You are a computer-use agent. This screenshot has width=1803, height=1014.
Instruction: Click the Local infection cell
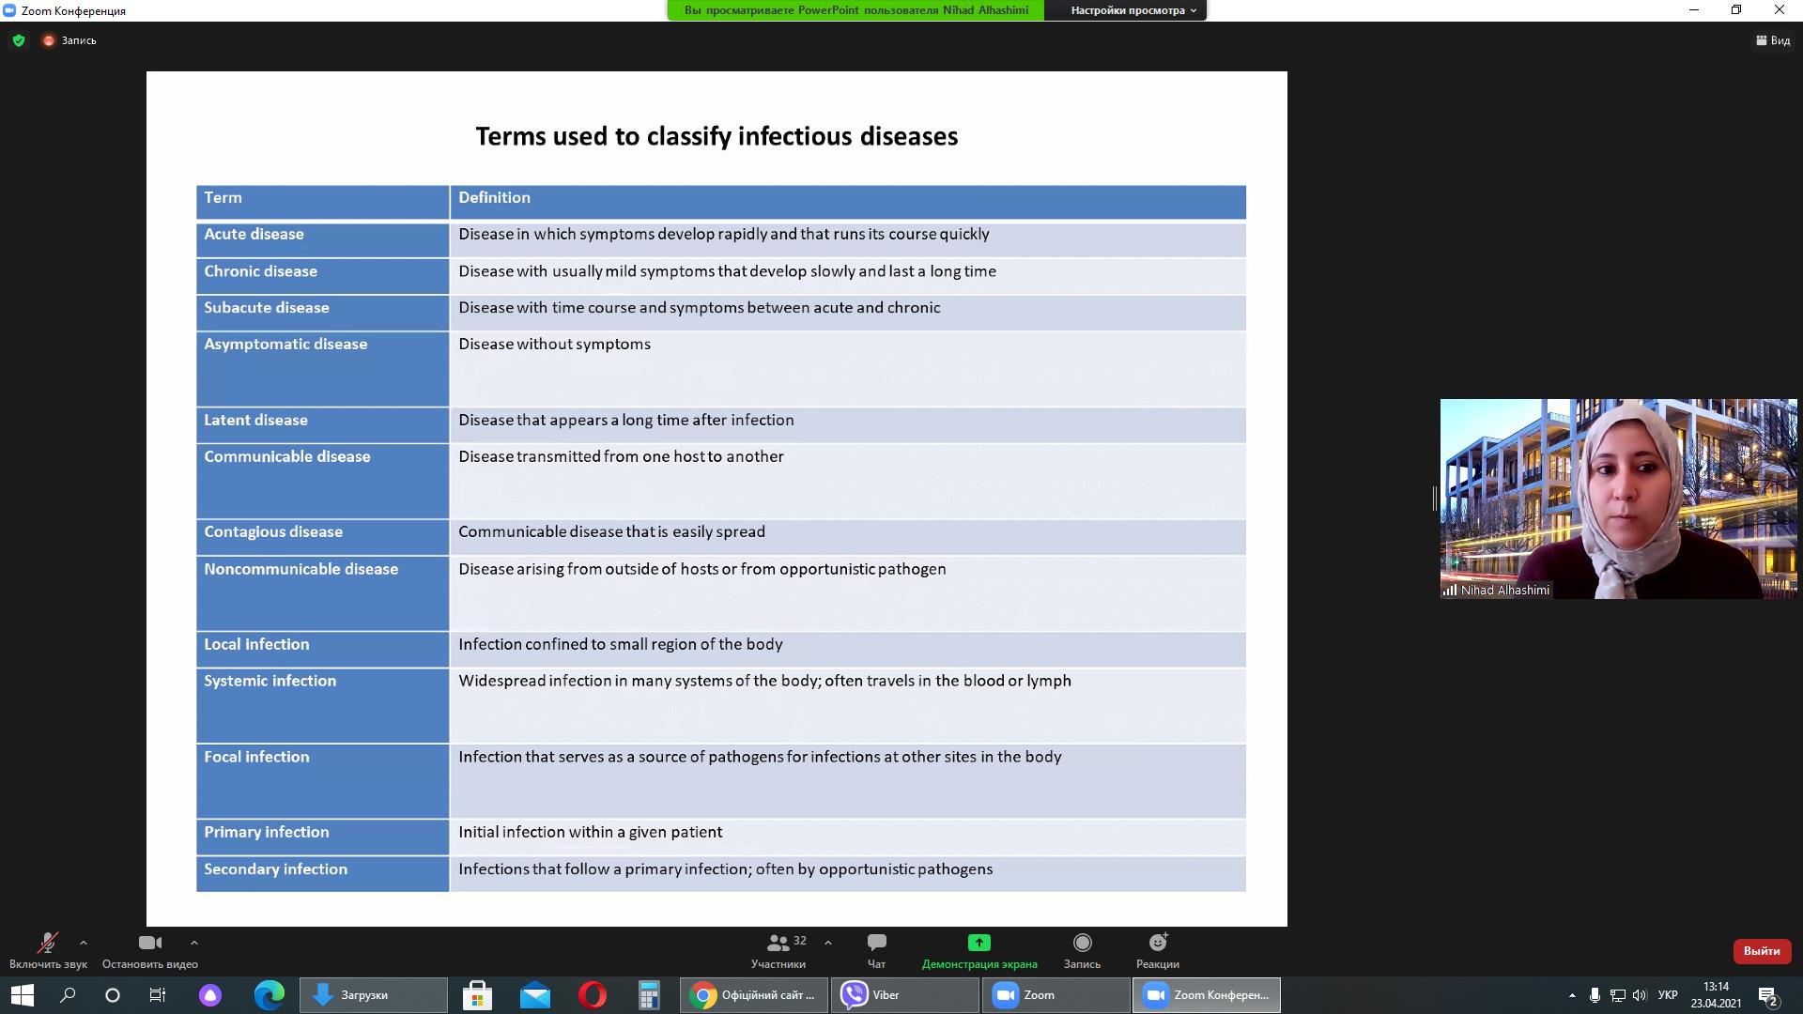[x=323, y=650]
